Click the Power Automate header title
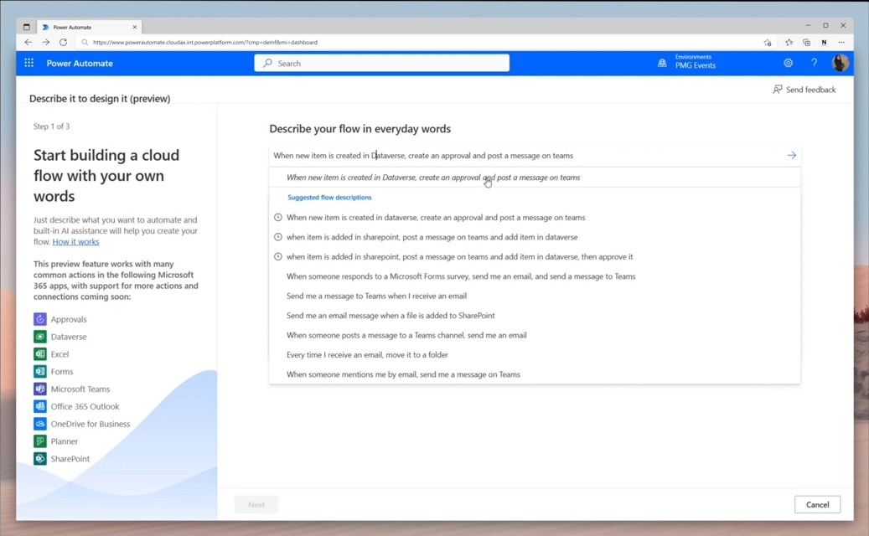The height and width of the screenshot is (536, 869). (x=80, y=63)
